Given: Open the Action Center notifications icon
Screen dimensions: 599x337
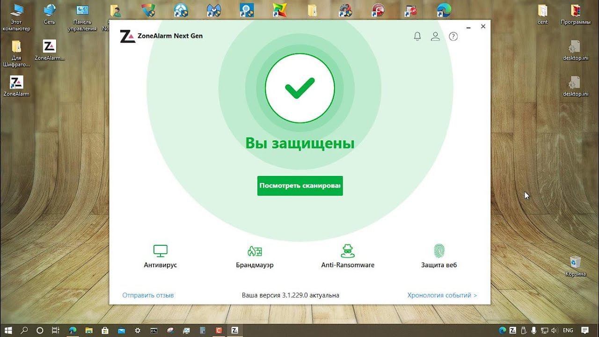Looking at the screenshot, I should (585, 330).
